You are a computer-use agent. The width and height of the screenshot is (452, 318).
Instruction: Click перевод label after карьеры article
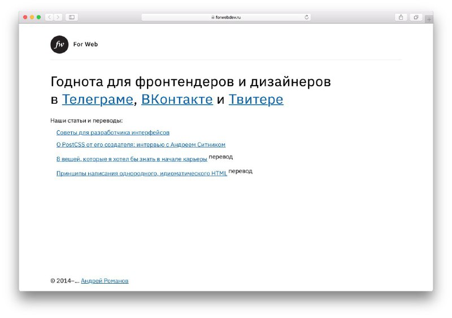(221, 157)
